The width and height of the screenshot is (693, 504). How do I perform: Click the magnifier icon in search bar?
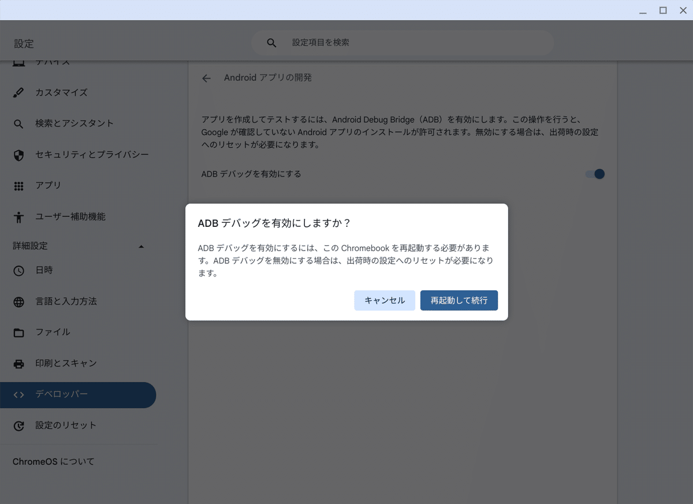[x=271, y=43]
